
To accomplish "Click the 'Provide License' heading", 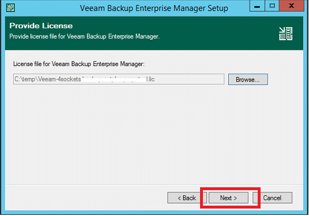I will 41,26.
